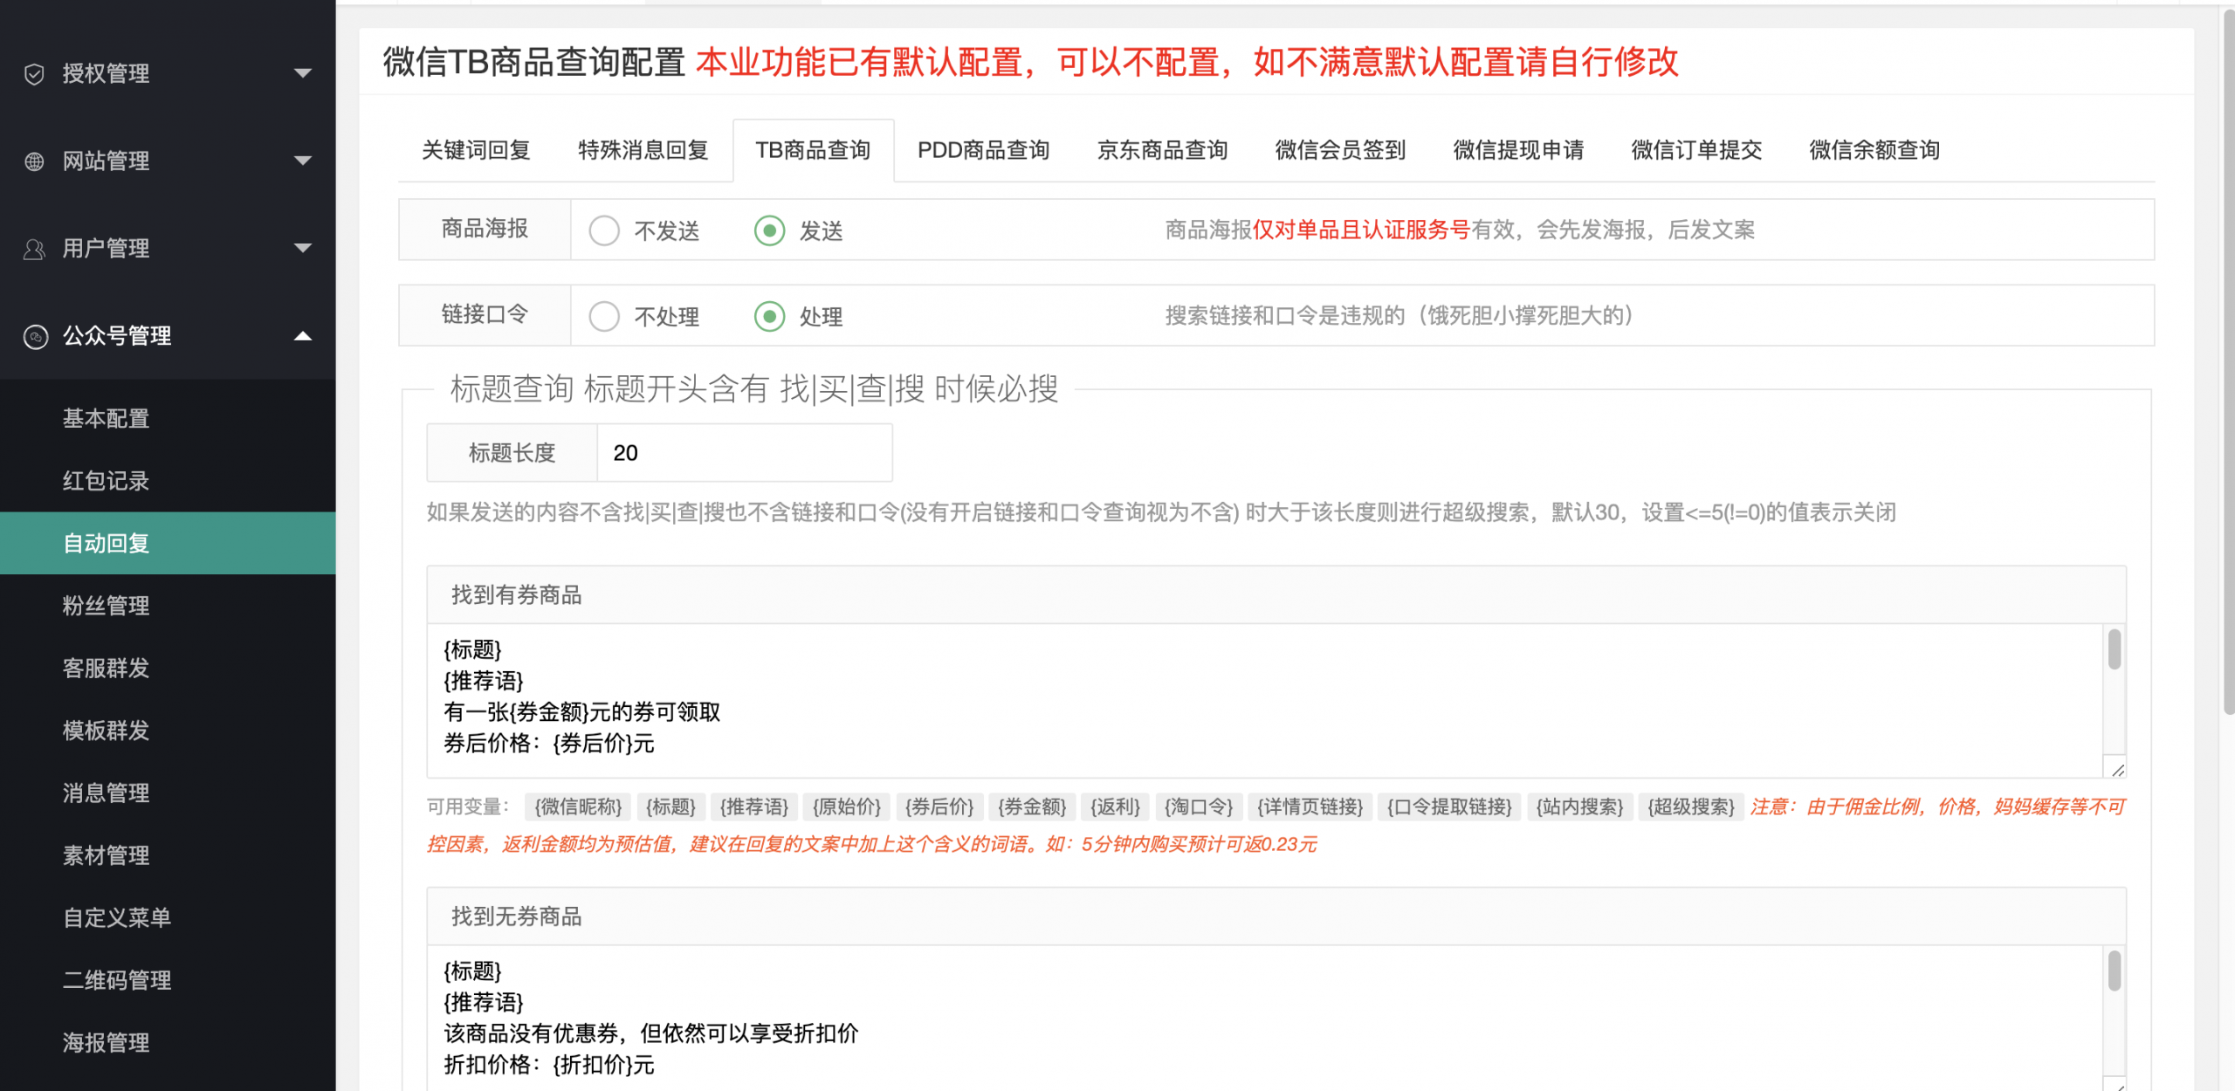Image resolution: width=2235 pixels, height=1091 pixels.
Task: Insert the {原始价} variable tag
Action: pos(847,806)
